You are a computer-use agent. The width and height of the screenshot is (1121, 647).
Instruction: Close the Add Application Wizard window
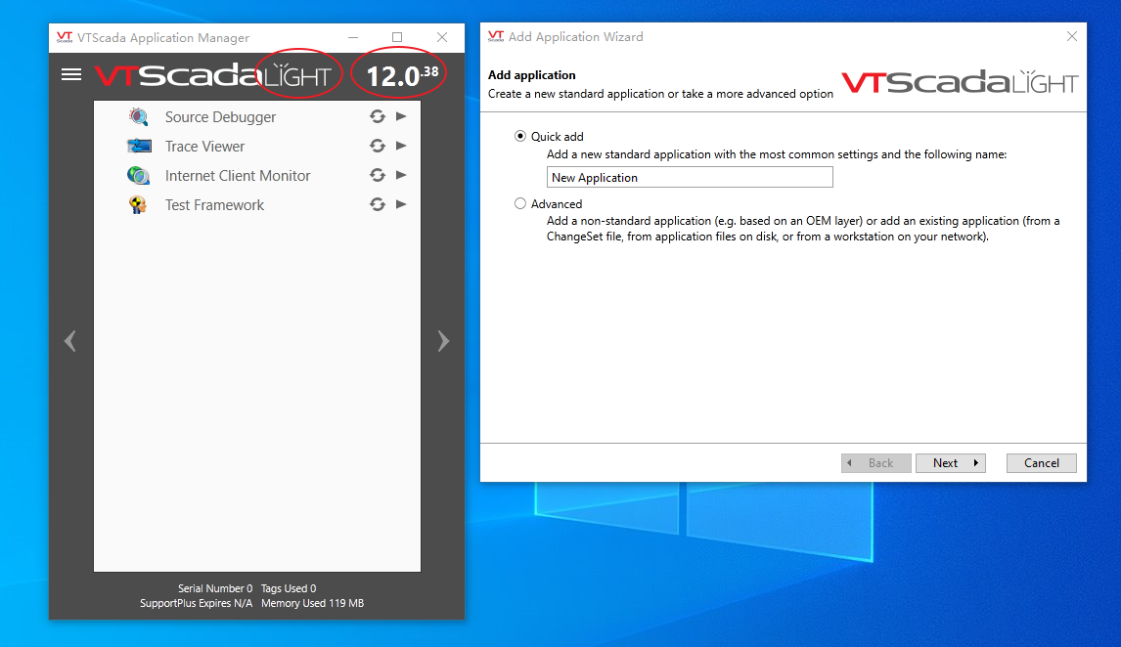pyautogui.click(x=1072, y=36)
